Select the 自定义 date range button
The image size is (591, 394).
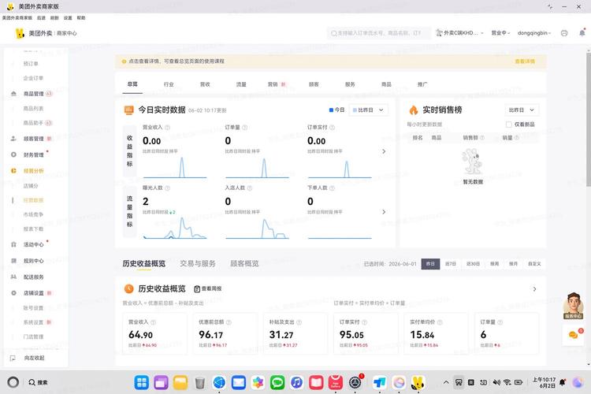pos(534,264)
